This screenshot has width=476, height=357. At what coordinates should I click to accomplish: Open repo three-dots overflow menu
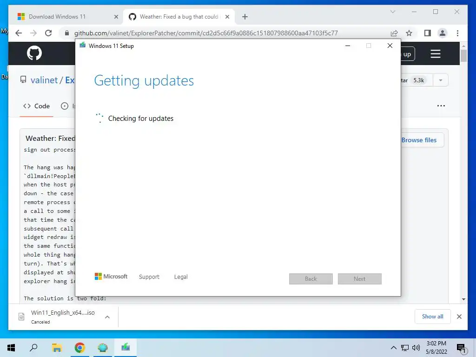click(x=441, y=106)
